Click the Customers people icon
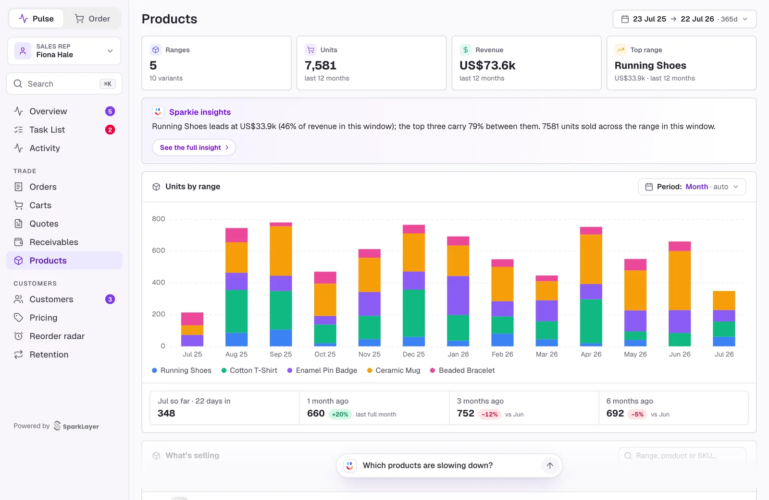The image size is (769, 500). pyautogui.click(x=19, y=299)
